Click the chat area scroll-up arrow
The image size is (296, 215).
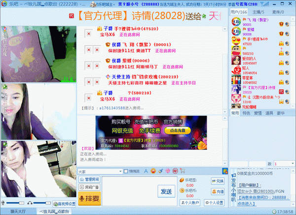(x=224, y=29)
